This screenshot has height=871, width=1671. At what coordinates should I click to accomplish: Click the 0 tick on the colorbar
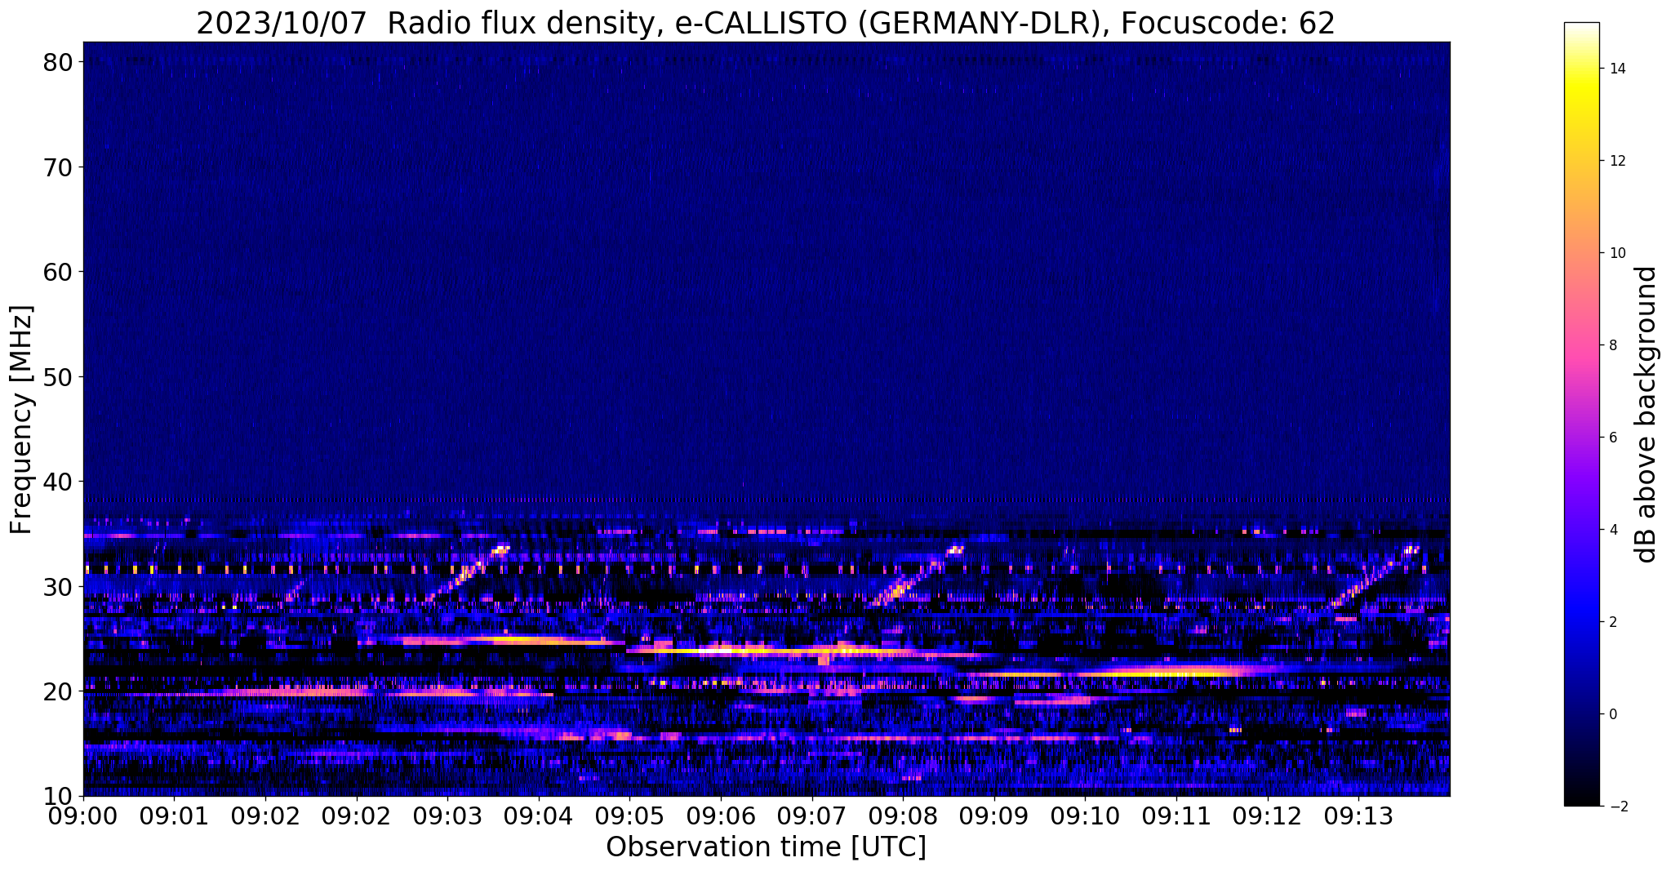point(1613,714)
